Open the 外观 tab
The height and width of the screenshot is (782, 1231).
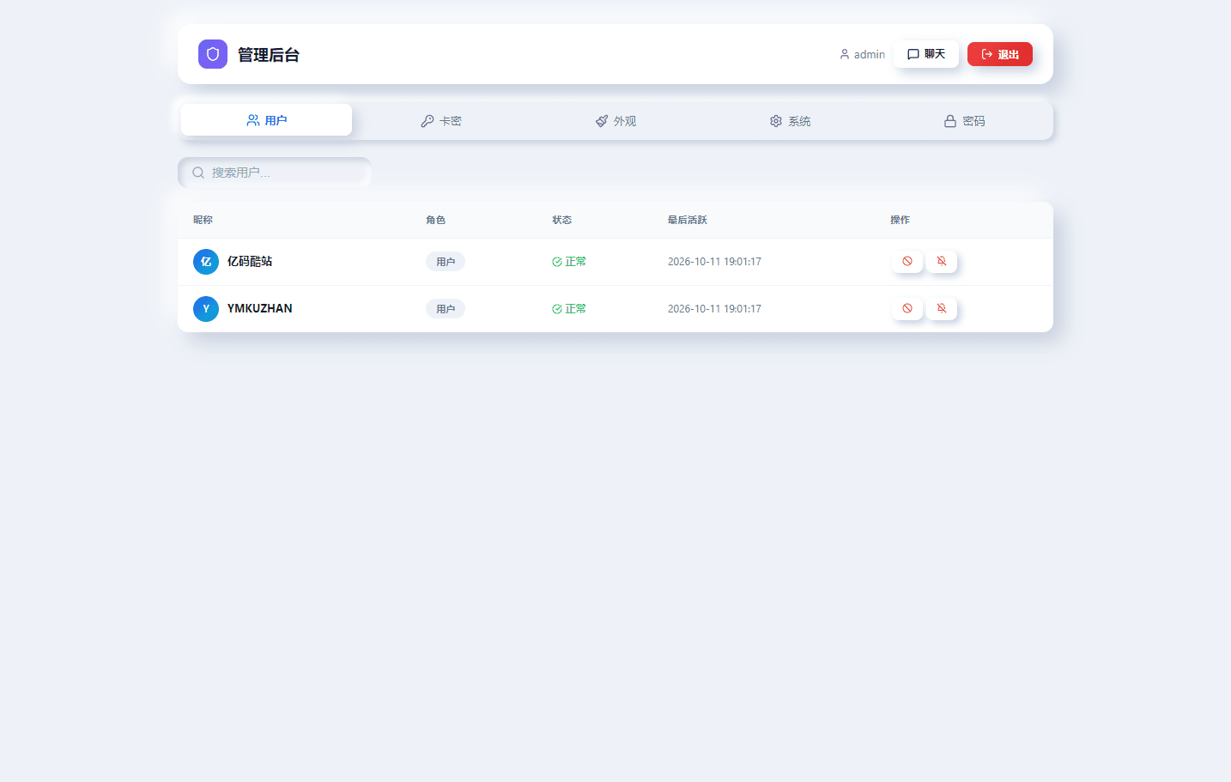pos(615,121)
